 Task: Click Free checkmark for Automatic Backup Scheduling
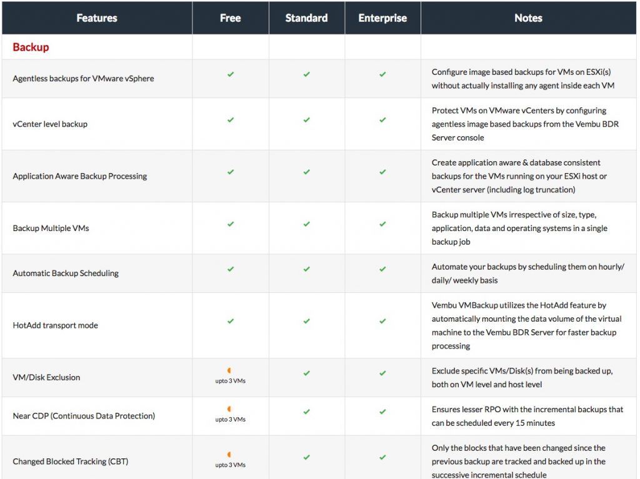(231, 269)
